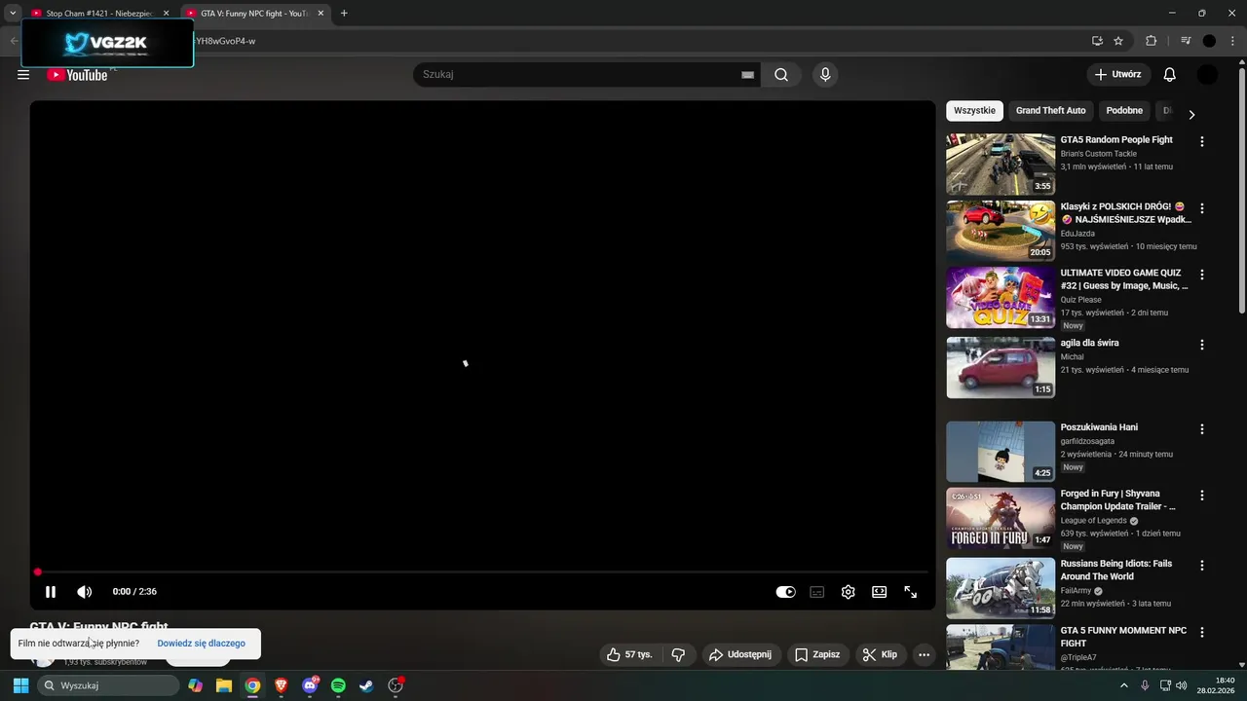Click the install/cast icon in address bar
Viewport: 1247px width, 701px height.
[1097, 41]
